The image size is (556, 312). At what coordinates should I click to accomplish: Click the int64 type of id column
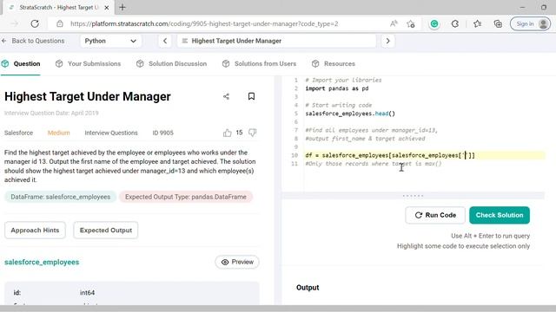[87, 293]
